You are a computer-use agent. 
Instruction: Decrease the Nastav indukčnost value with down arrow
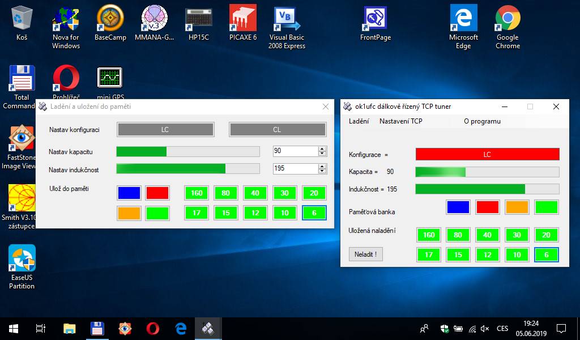[x=322, y=171]
